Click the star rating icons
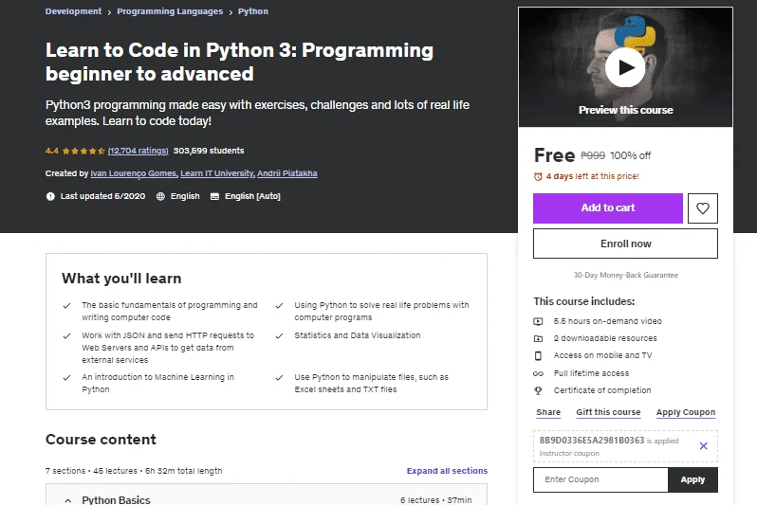Image resolution: width=757 pixels, height=505 pixels. pyautogui.click(x=83, y=151)
